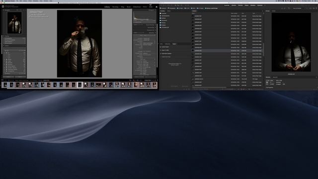Screen dimensions: 318x179
Task: Click the Lightroom cloud sync icon
Action: 157,7
